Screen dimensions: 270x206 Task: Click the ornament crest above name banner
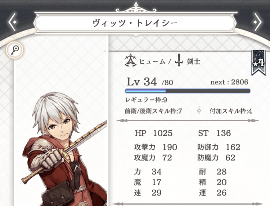pyautogui.click(x=136, y=7)
